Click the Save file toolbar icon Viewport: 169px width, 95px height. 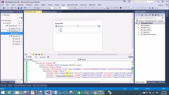[19, 8]
